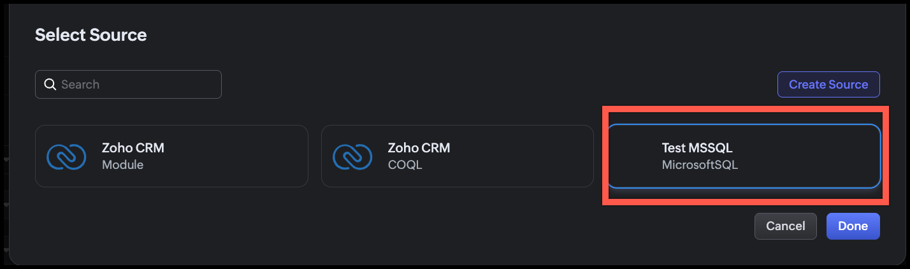Click the "Zoho CRM" title above COQL
910x269 pixels.
pyautogui.click(x=419, y=148)
